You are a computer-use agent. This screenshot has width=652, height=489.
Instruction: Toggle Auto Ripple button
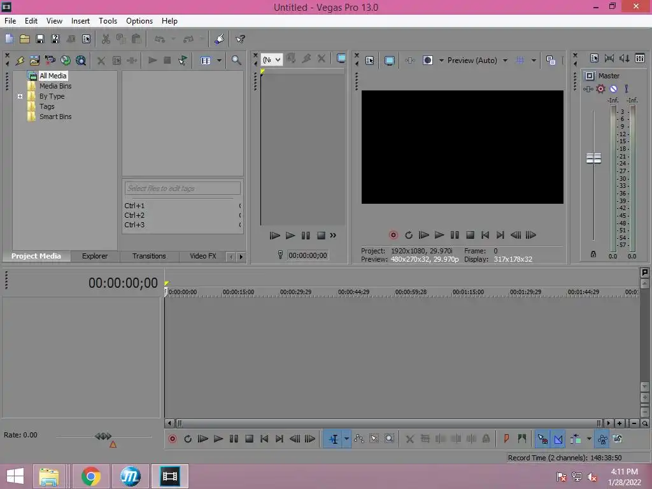pos(576,439)
